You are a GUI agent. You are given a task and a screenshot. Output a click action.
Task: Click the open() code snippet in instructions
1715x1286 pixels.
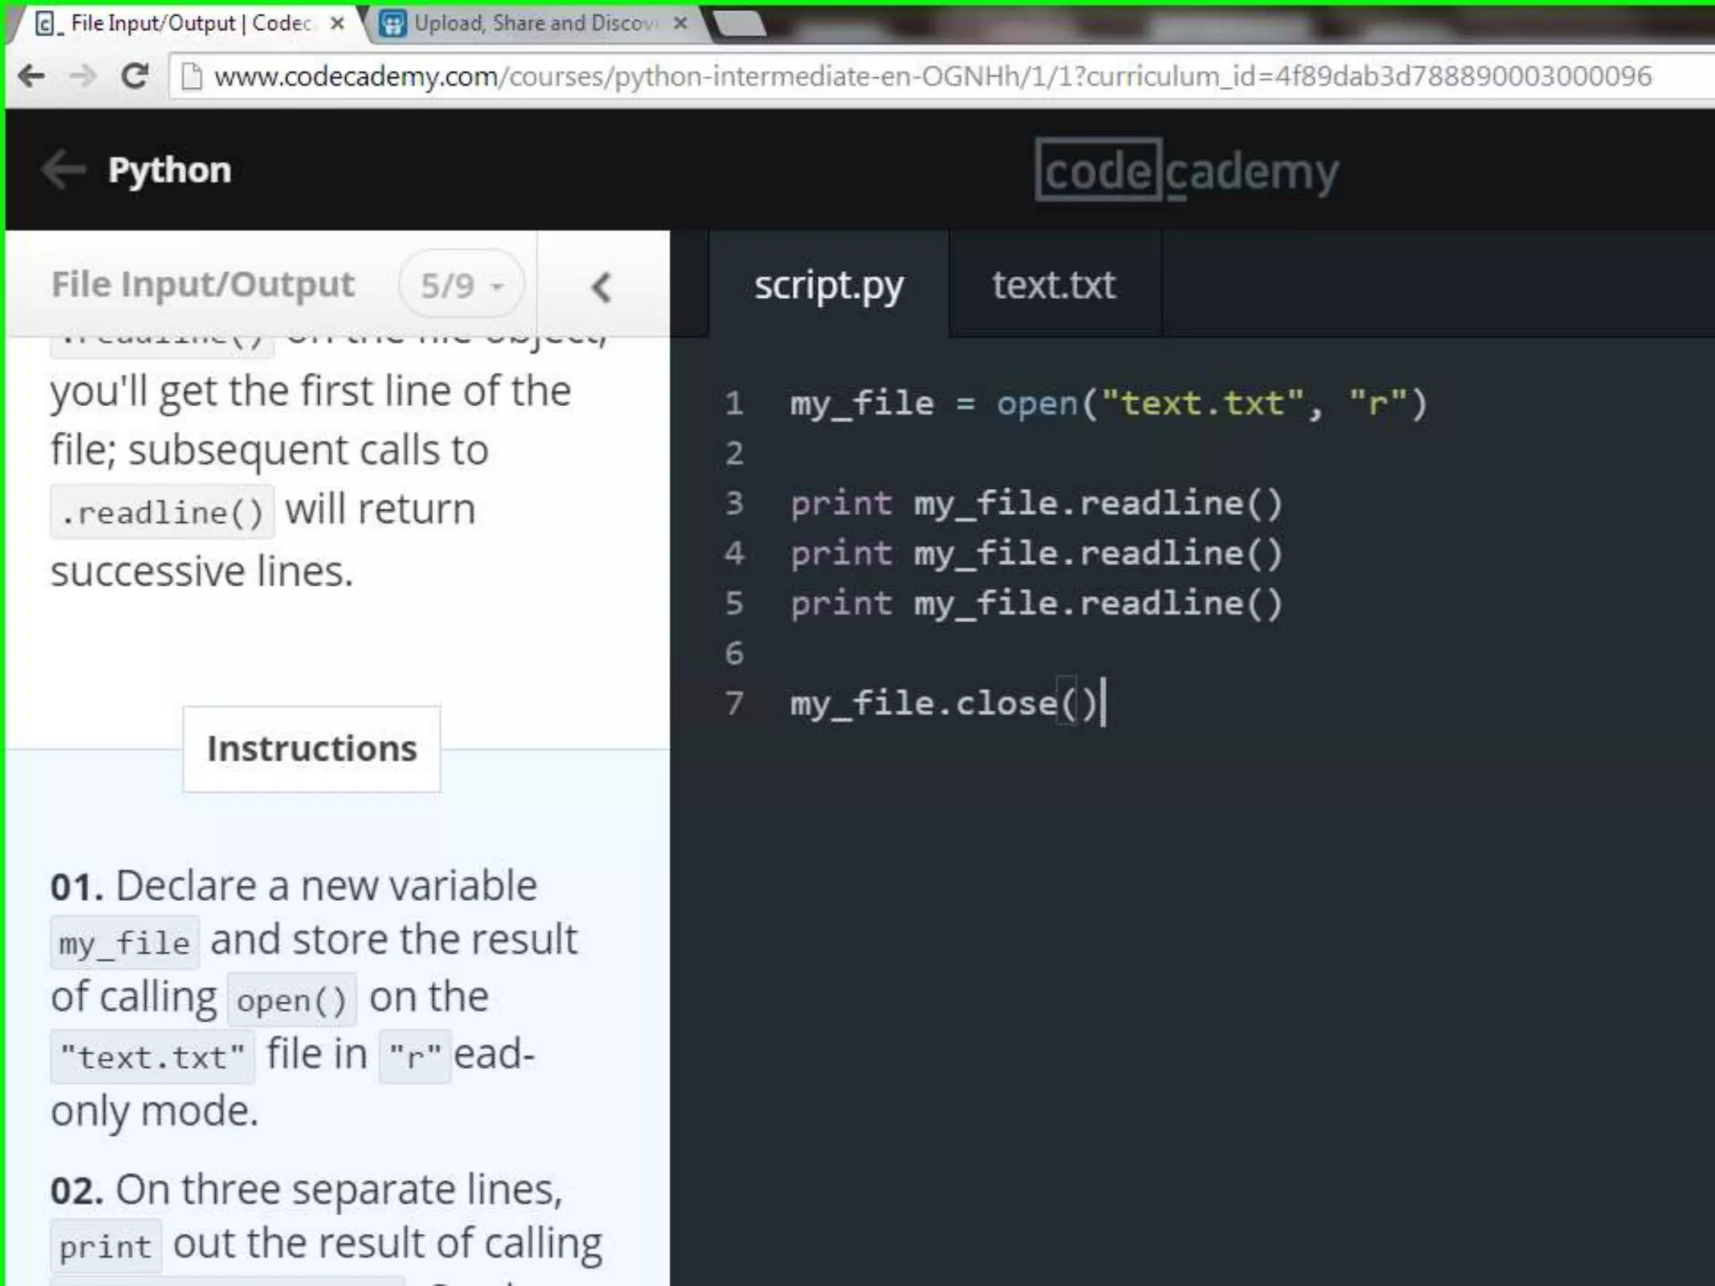tap(291, 1000)
